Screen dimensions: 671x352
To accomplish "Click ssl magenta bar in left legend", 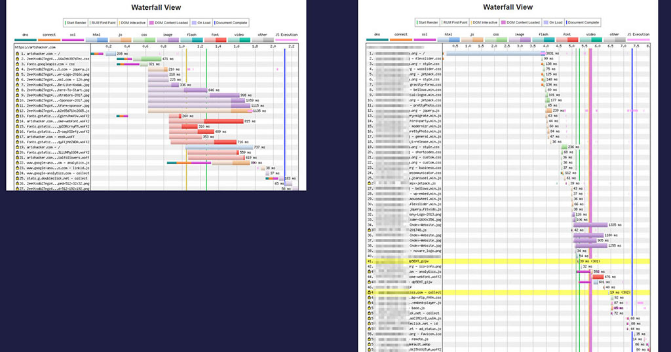I will coord(73,40).
